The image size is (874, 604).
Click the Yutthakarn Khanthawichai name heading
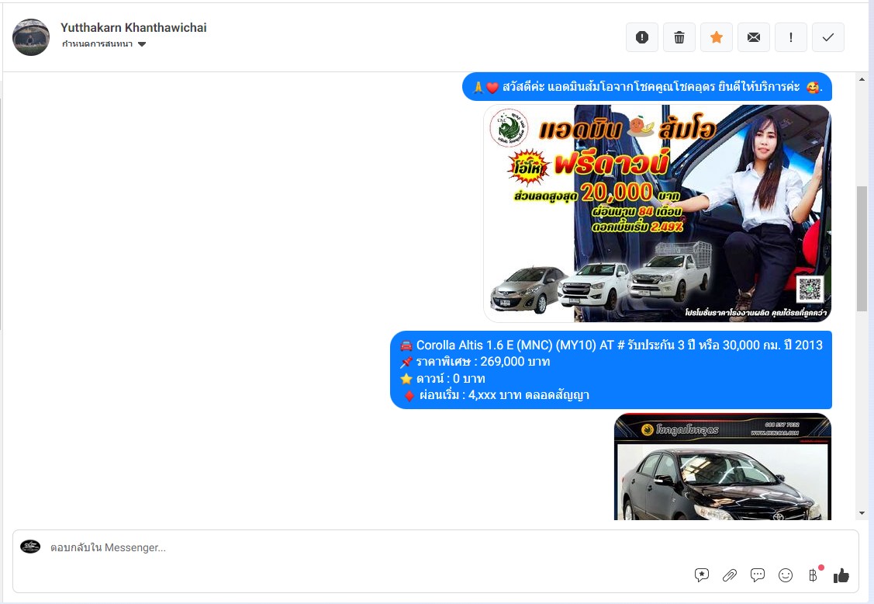[133, 27]
